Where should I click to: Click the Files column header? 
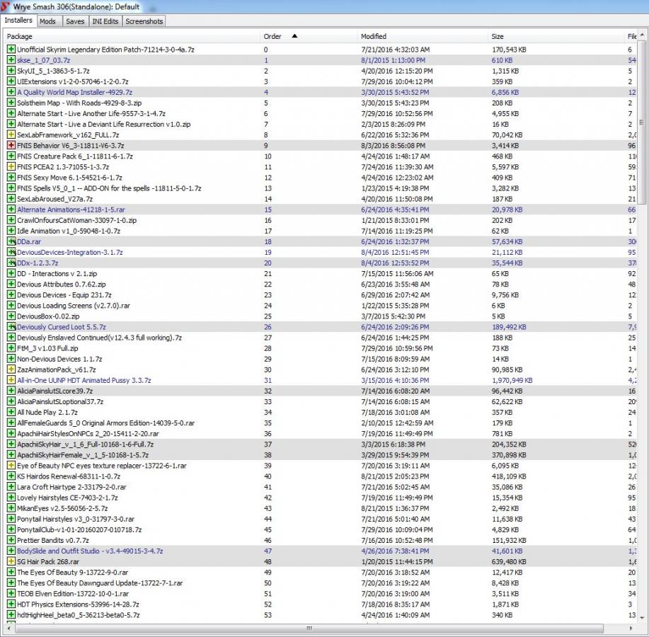tap(631, 36)
